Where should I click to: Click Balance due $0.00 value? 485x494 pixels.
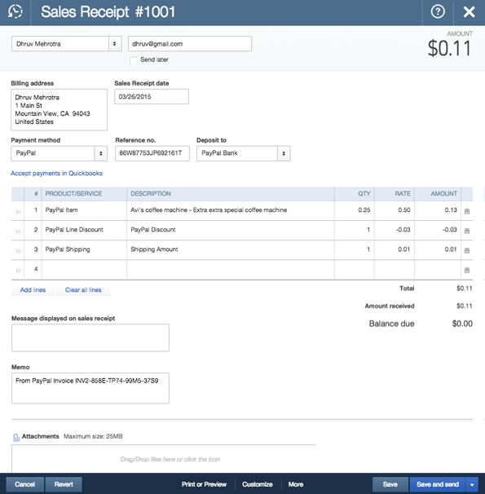(462, 324)
